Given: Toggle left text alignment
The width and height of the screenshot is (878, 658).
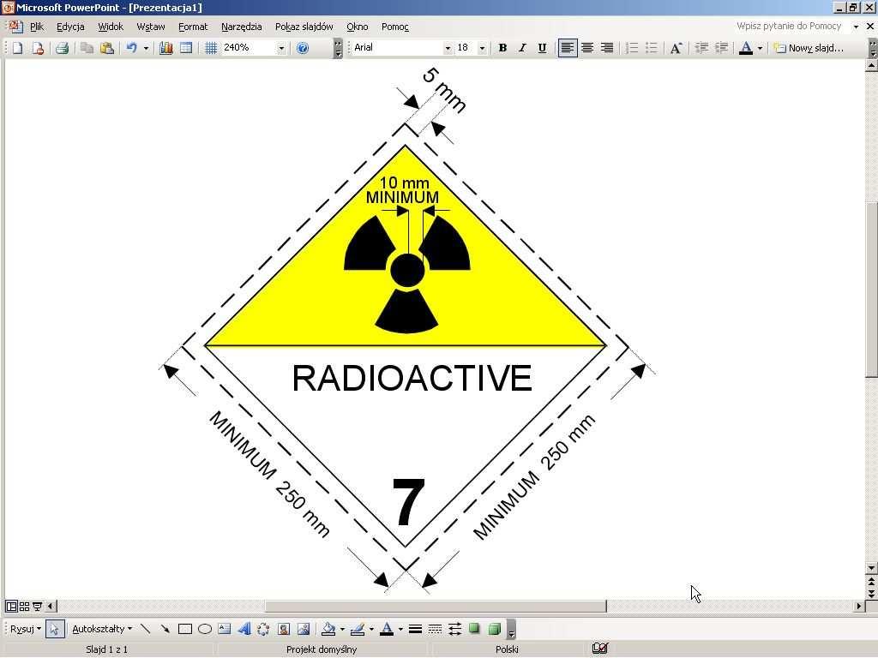Looking at the screenshot, I should pos(568,48).
